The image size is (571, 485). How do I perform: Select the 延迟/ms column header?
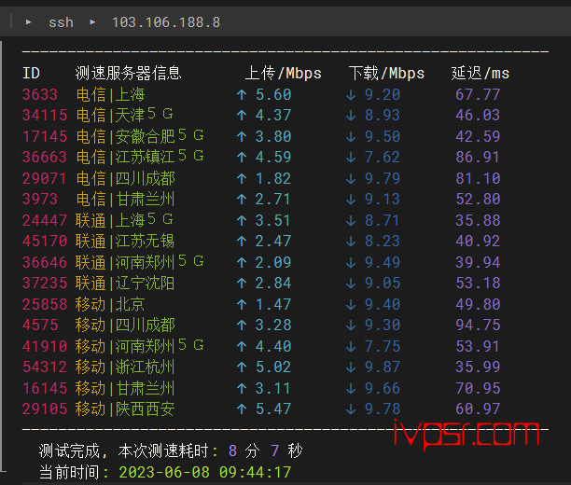coord(480,73)
